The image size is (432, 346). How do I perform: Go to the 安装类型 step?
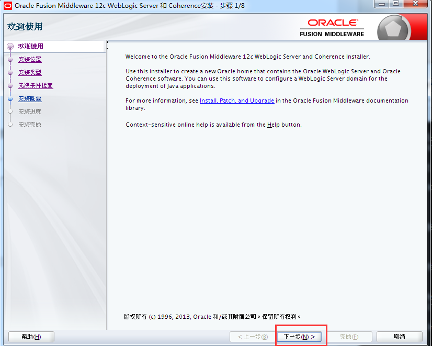pyautogui.click(x=30, y=72)
